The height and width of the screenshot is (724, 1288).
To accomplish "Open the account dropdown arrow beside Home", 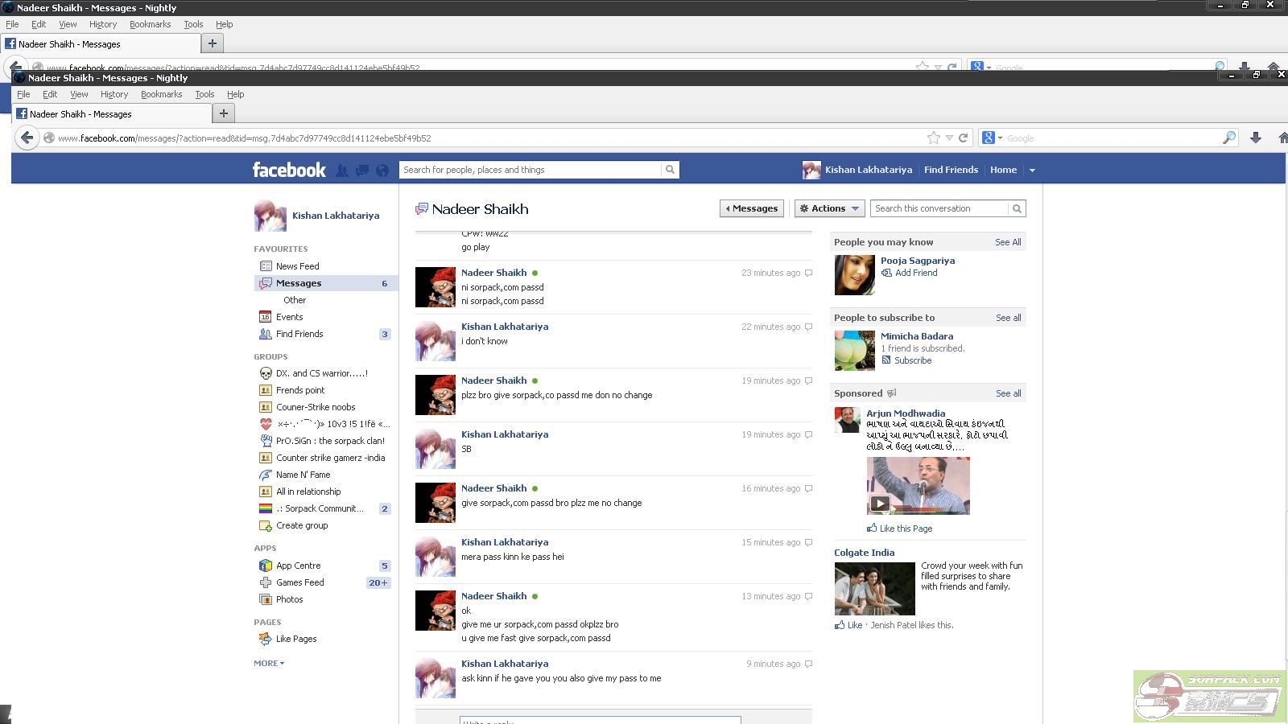I will (x=1032, y=171).
